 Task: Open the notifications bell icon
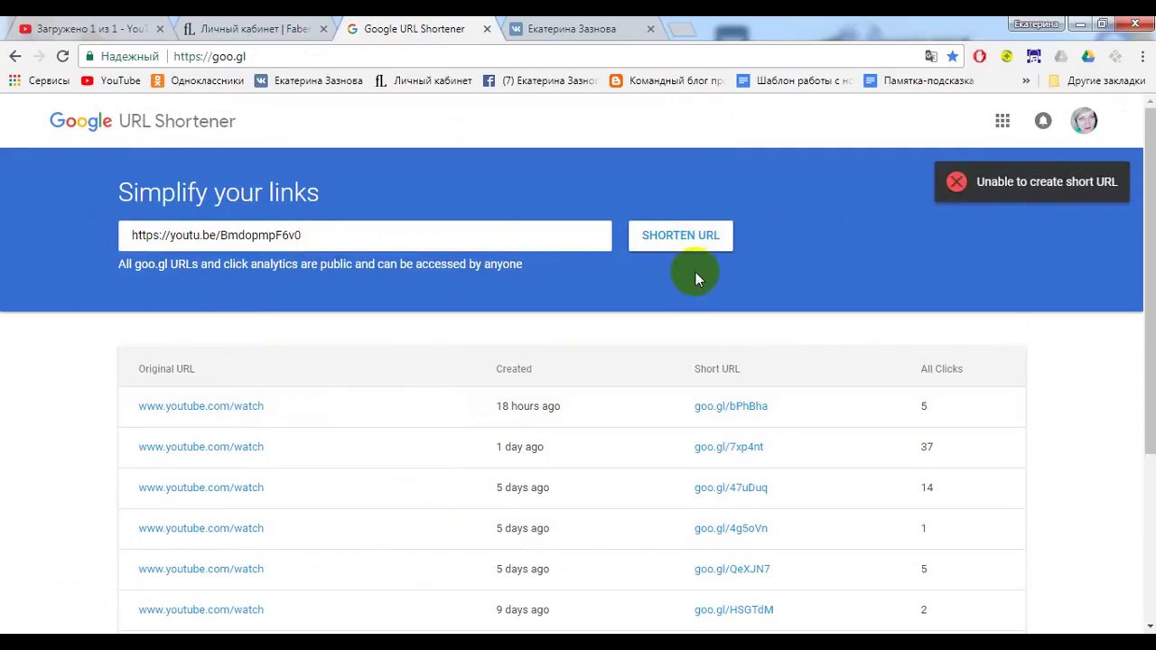pyautogui.click(x=1043, y=121)
